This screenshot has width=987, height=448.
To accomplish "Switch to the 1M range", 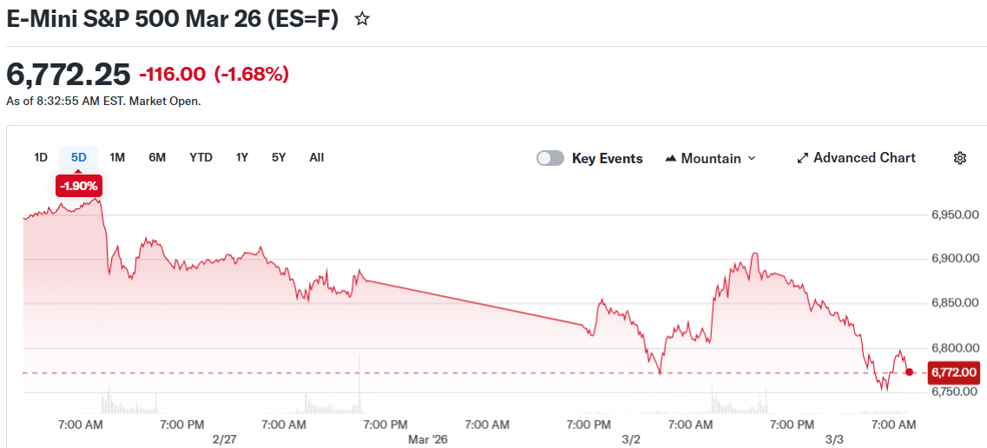I will coord(117,157).
